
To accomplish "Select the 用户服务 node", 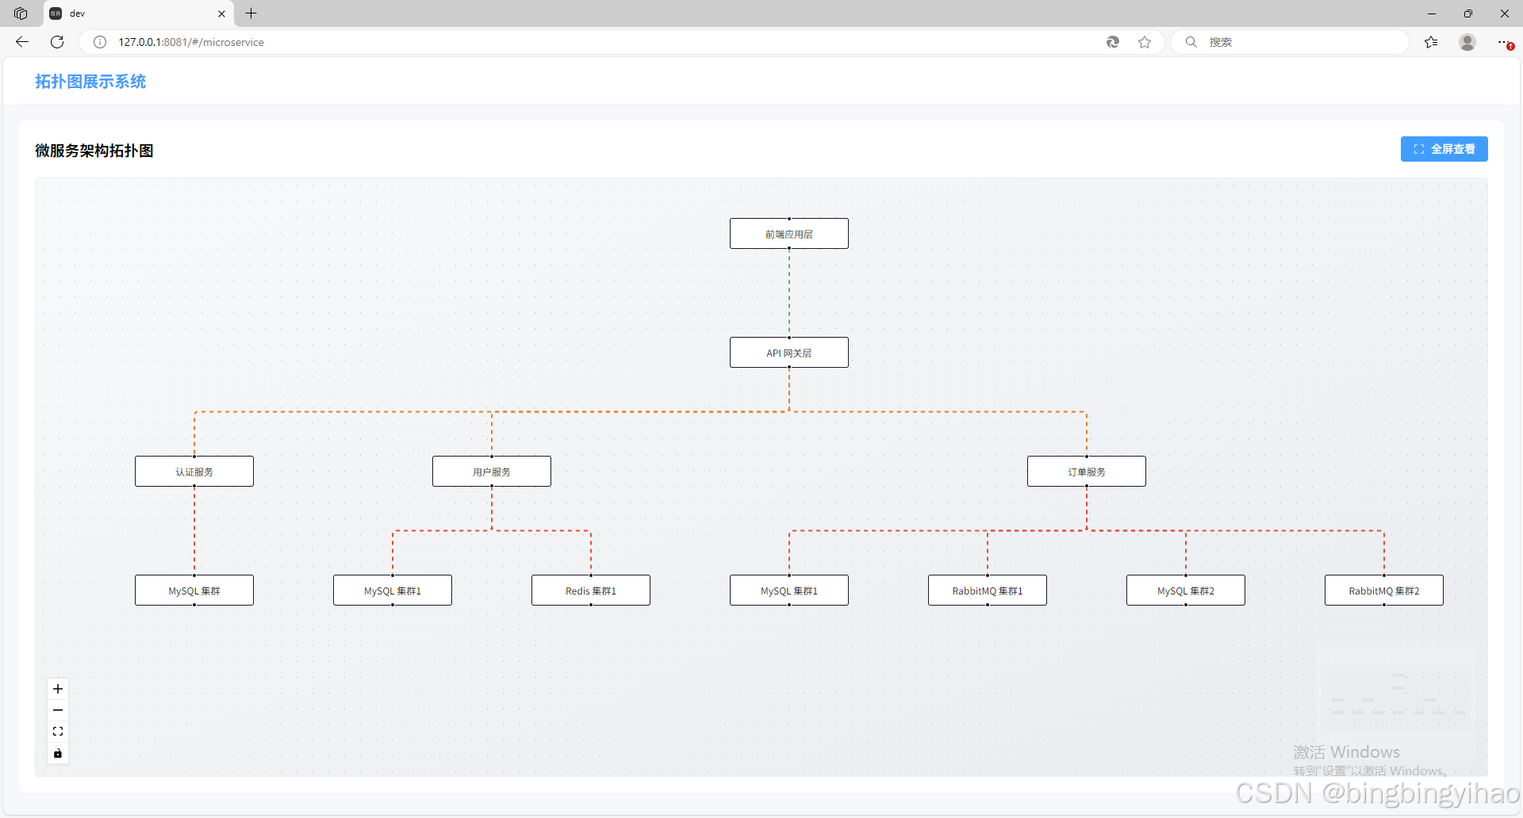I will (x=492, y=472).
